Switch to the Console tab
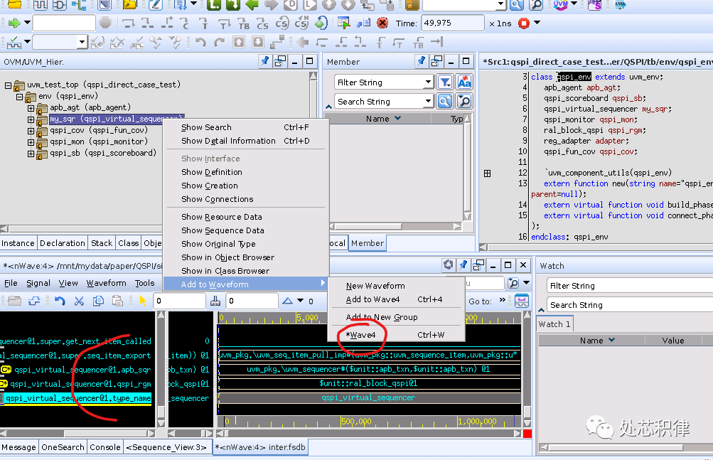 pos(104,447)
